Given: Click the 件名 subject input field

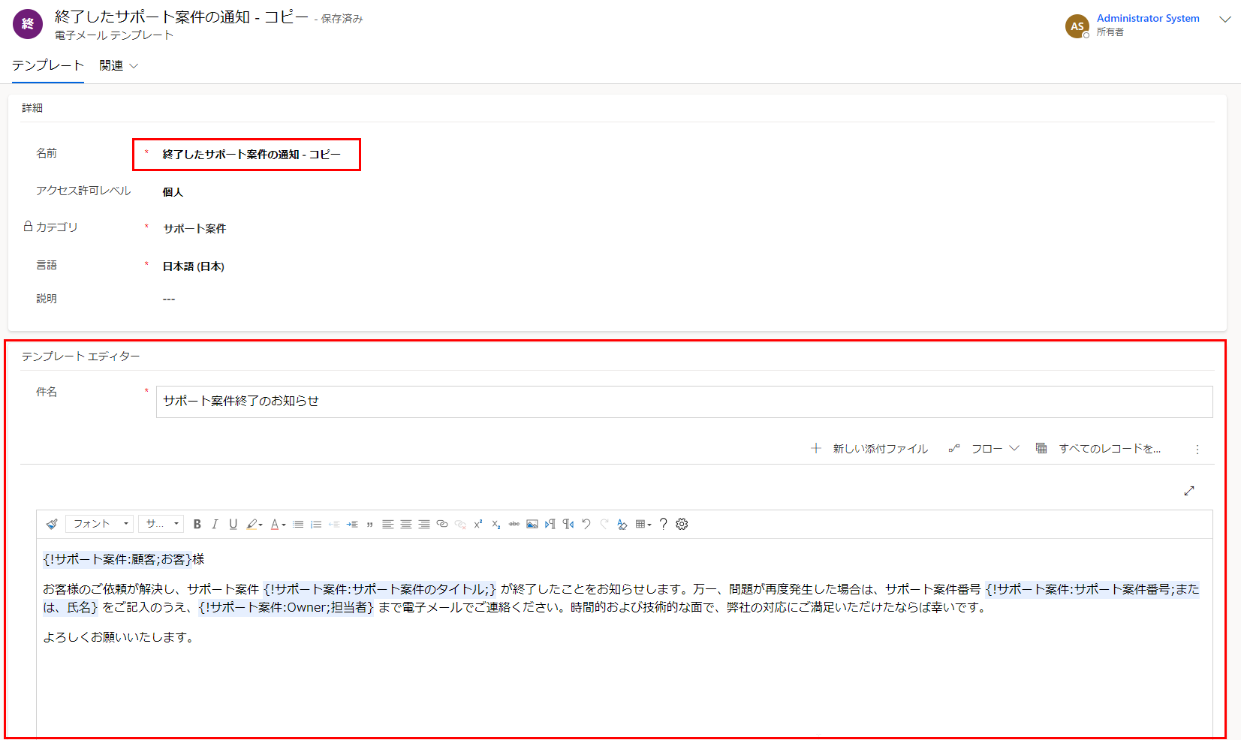Looking at the screenshot, I should pyautogui.click(x=684, y=402).
